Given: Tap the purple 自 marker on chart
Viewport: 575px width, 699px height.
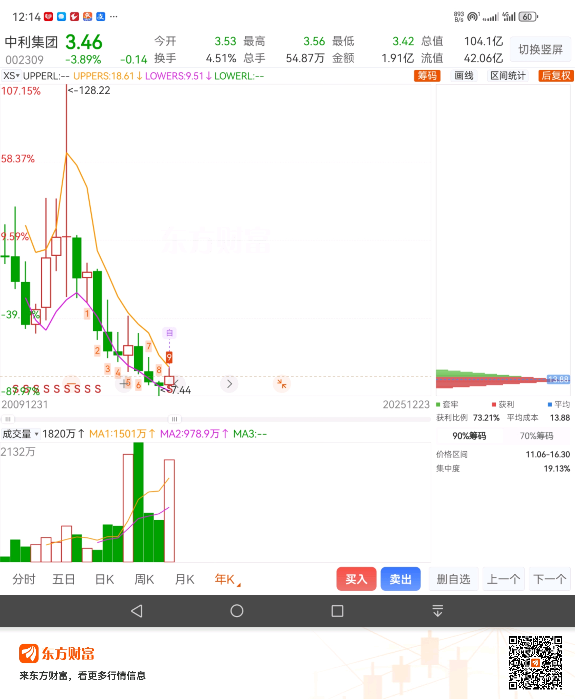Looking at the screenshot, I should (x=169, y=332).
